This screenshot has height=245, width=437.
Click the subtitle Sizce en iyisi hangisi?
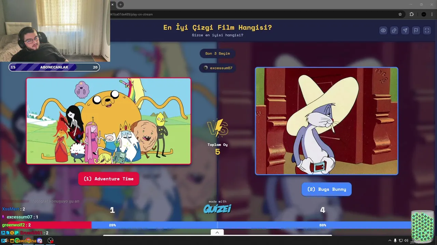point(217,35)
